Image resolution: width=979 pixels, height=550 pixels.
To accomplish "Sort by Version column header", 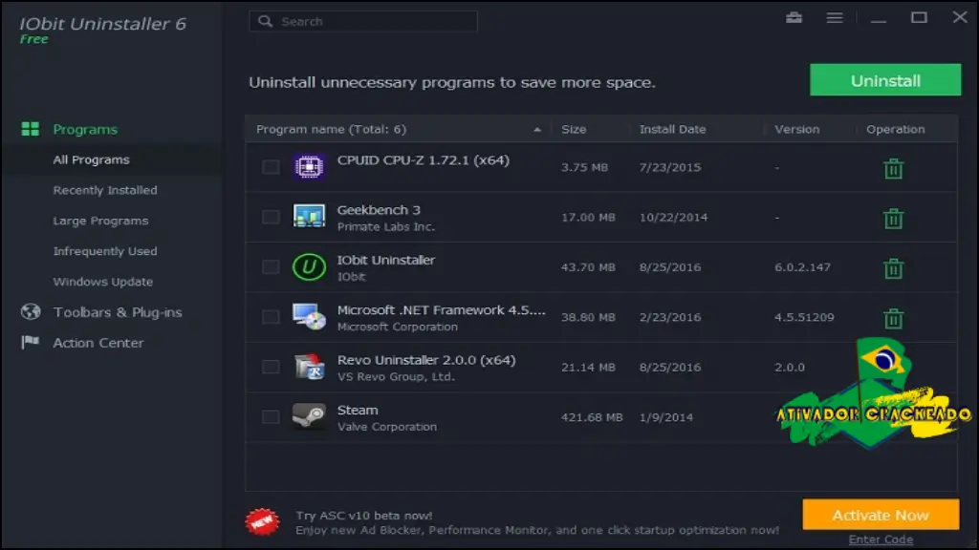I will 796,129.
